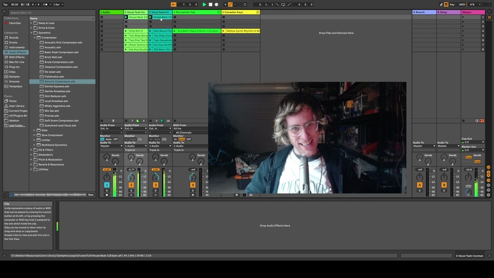
Task: Open MIDI Effects category
Action: [17, 57]
